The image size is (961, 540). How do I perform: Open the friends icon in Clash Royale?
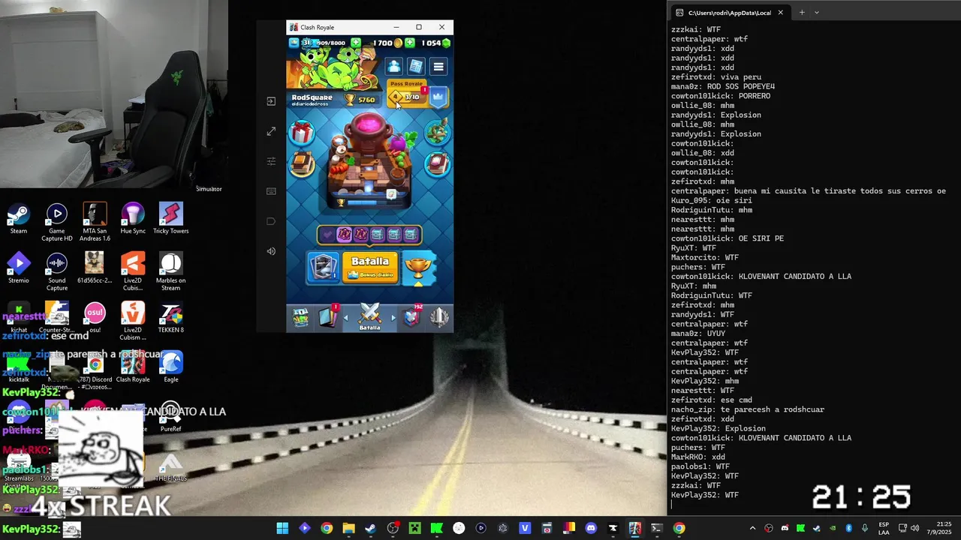[x=393, y=66]
